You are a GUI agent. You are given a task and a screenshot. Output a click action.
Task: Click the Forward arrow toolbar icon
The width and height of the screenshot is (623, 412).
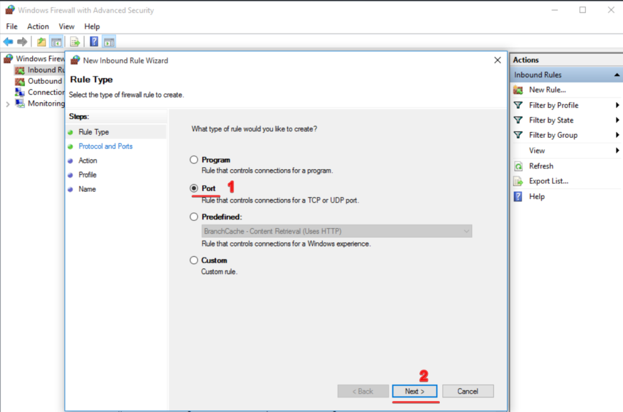click(23, 42)
